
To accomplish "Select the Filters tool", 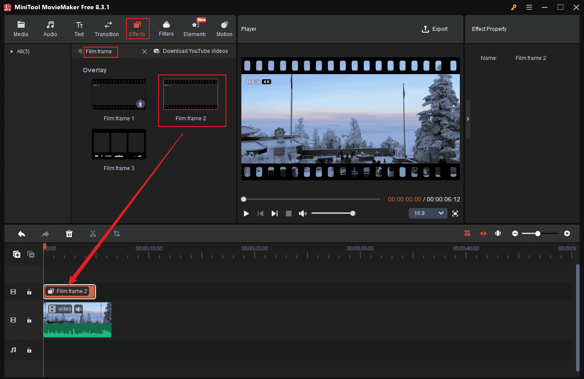I will [166, 29].
